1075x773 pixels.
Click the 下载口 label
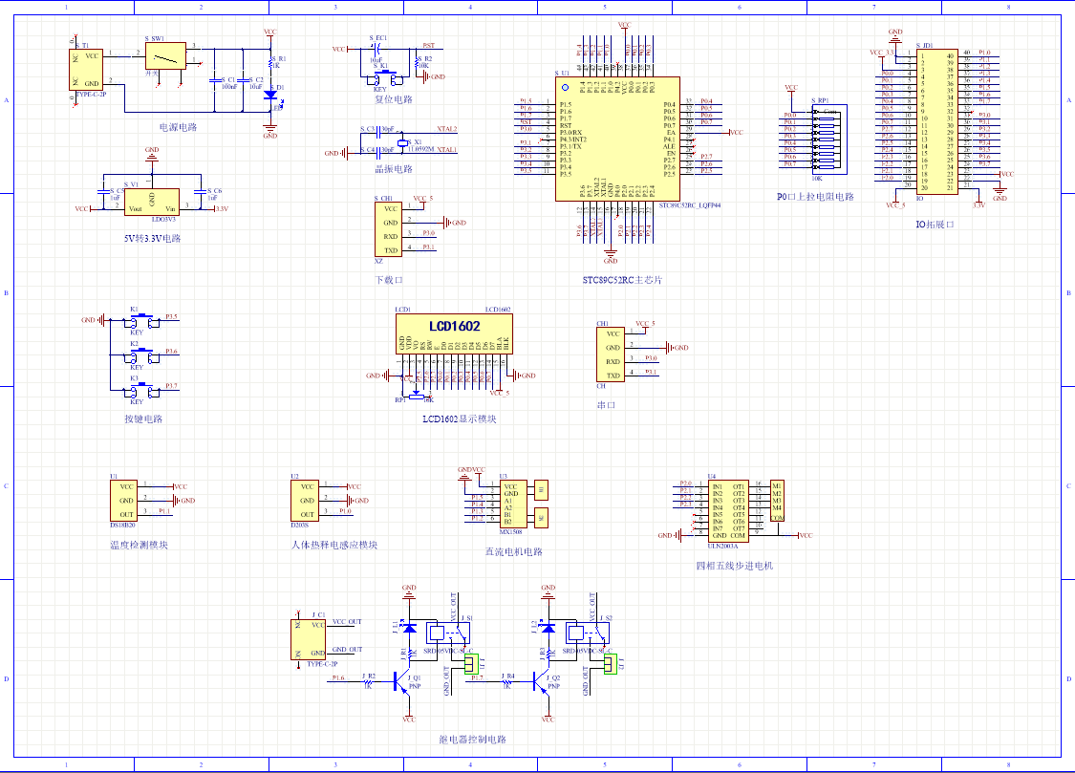coord(389,280)
